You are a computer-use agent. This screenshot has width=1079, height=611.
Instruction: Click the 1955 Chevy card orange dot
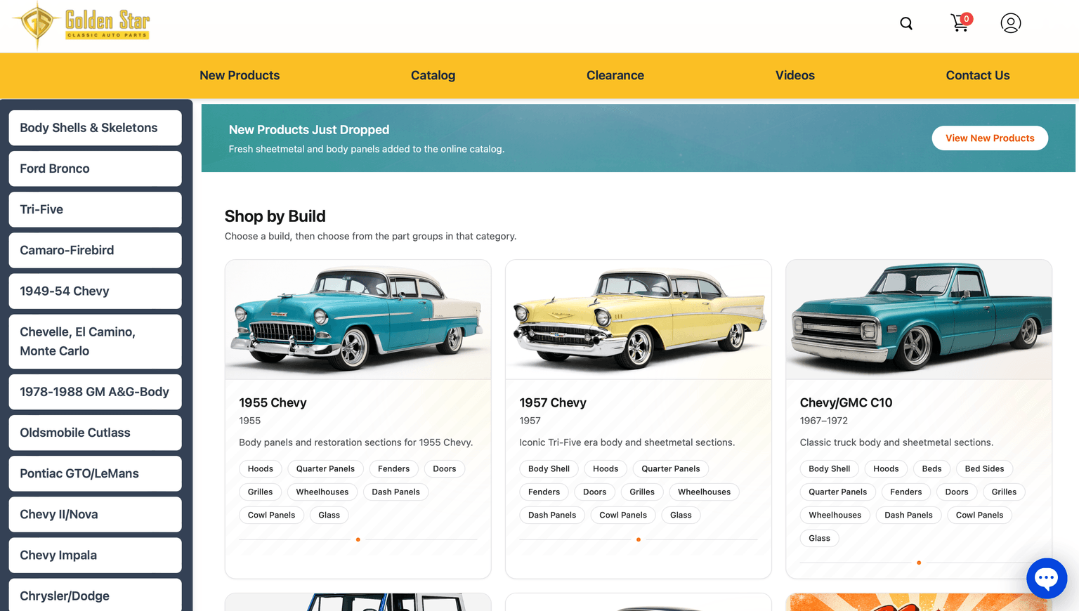click(x=358, y=539)
